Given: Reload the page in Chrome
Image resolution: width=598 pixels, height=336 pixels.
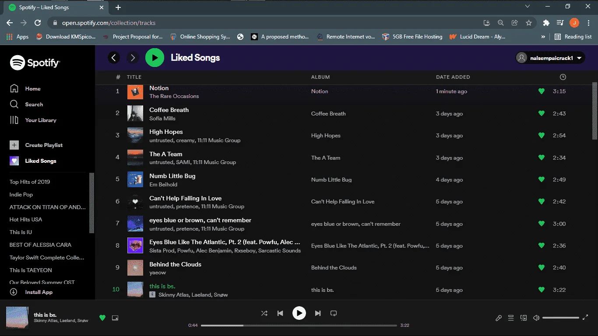Looking at the screenshot, I should [38, 23].
